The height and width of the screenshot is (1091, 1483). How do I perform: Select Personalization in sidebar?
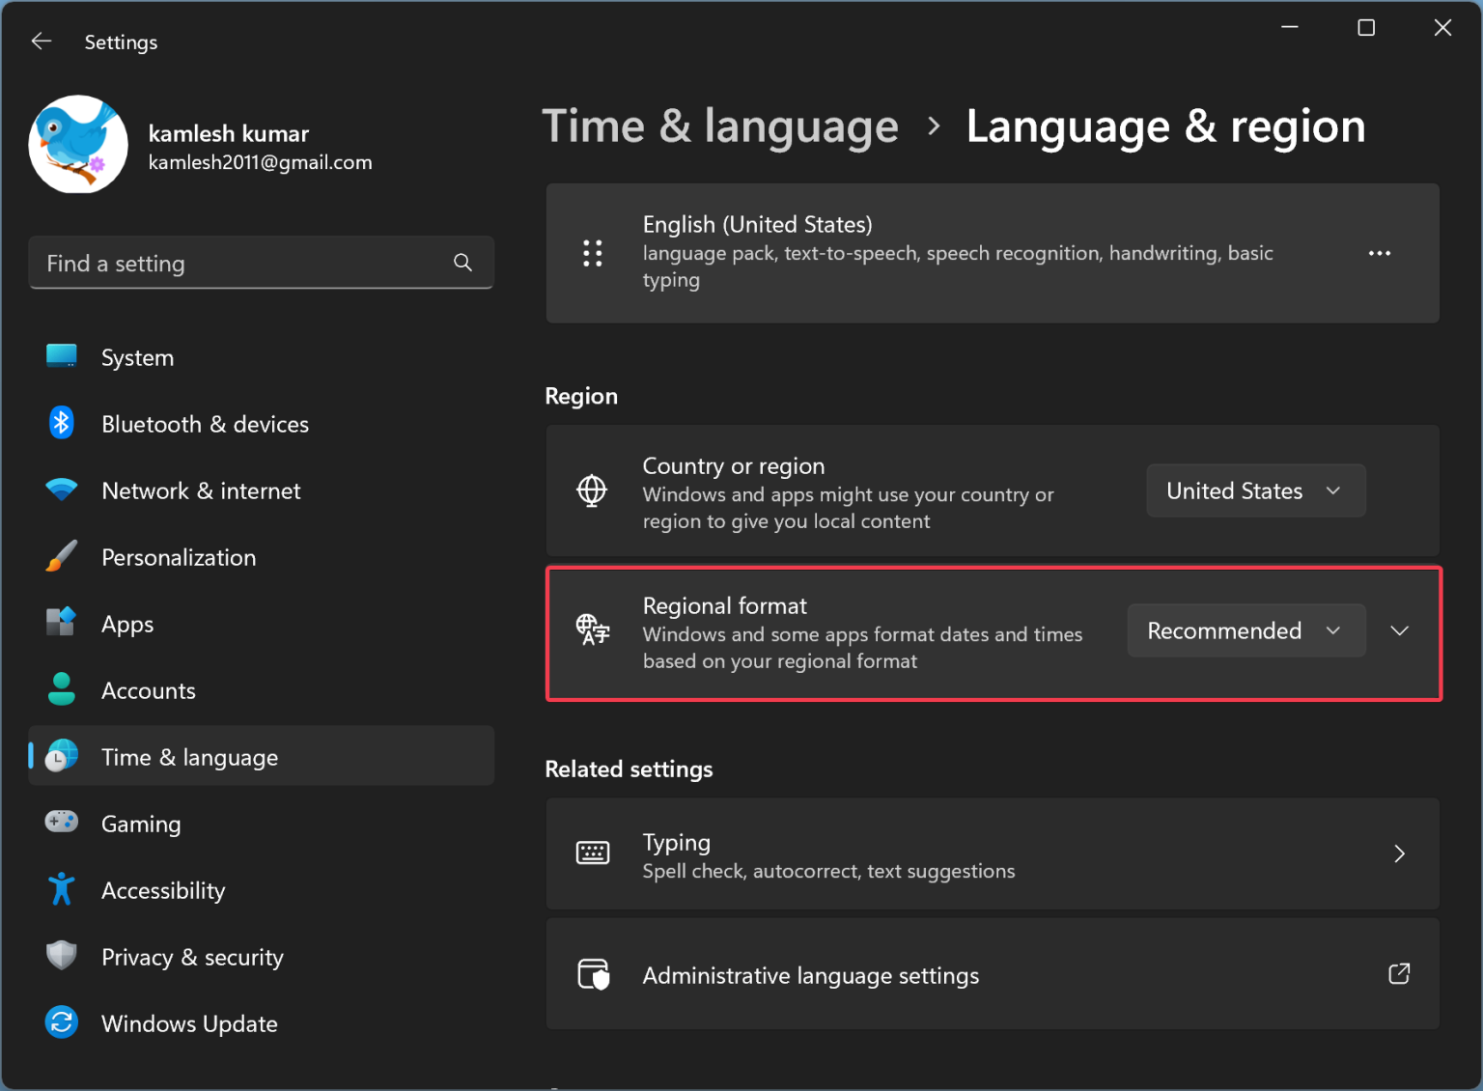click(179, 557)
